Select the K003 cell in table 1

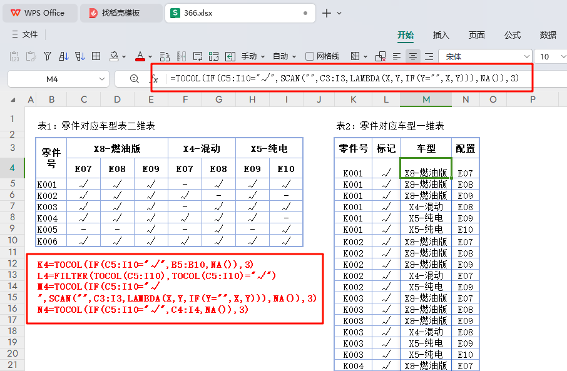click(x=51, y=207)
